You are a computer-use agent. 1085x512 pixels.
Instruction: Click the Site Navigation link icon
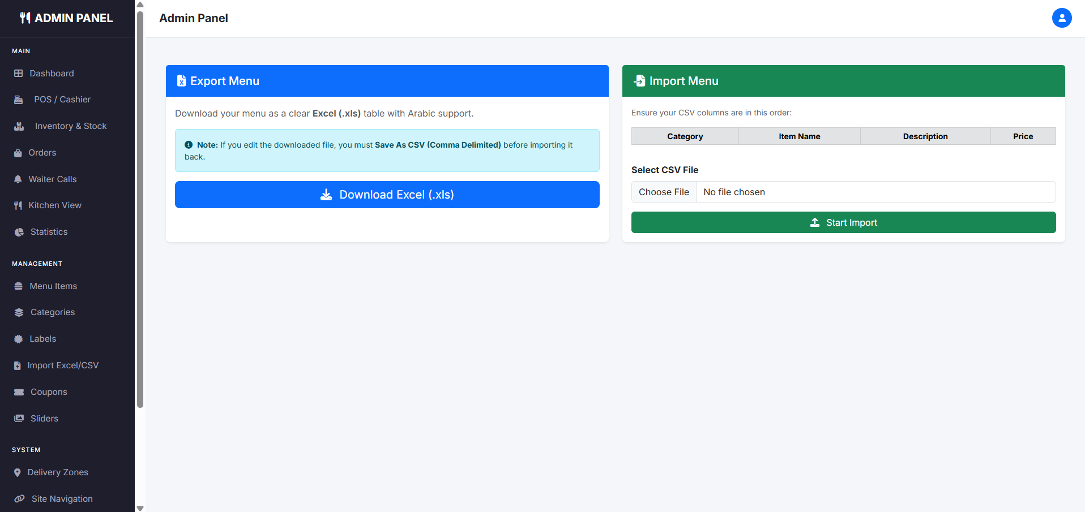19,499
